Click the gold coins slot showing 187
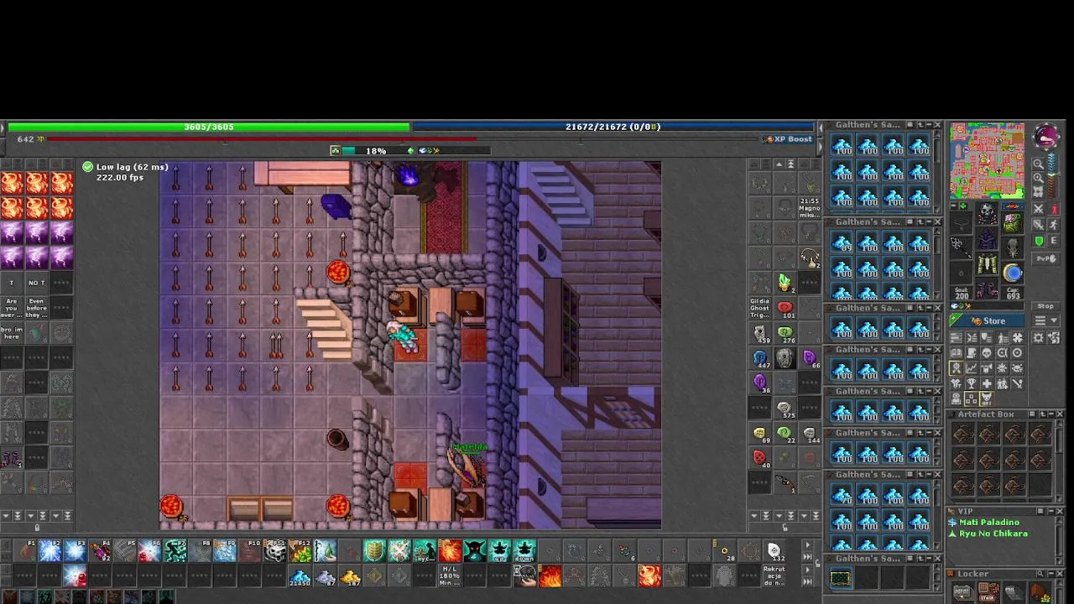This screenshot has width=1074, height=604. pos(350,576)
